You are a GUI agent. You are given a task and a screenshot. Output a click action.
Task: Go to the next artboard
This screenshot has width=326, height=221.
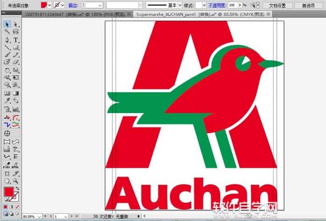pyautogui.click(x=72, y=216)
